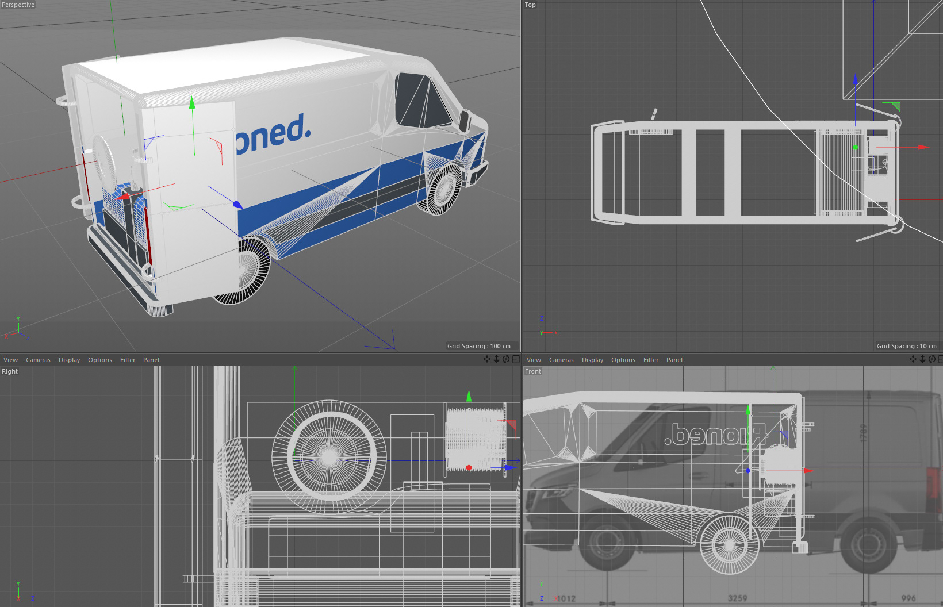Image resolution: width=943 pixels, height=607 pixels.
Task: Click the 996 dimension label in Front view
Action: point(908,598)
